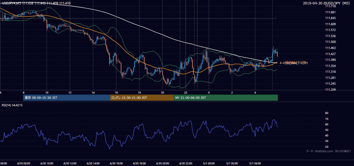Click price axis label 111.500
Viewport: 354px width, 166px height.
pyautogui.click(x=330, y=42)
